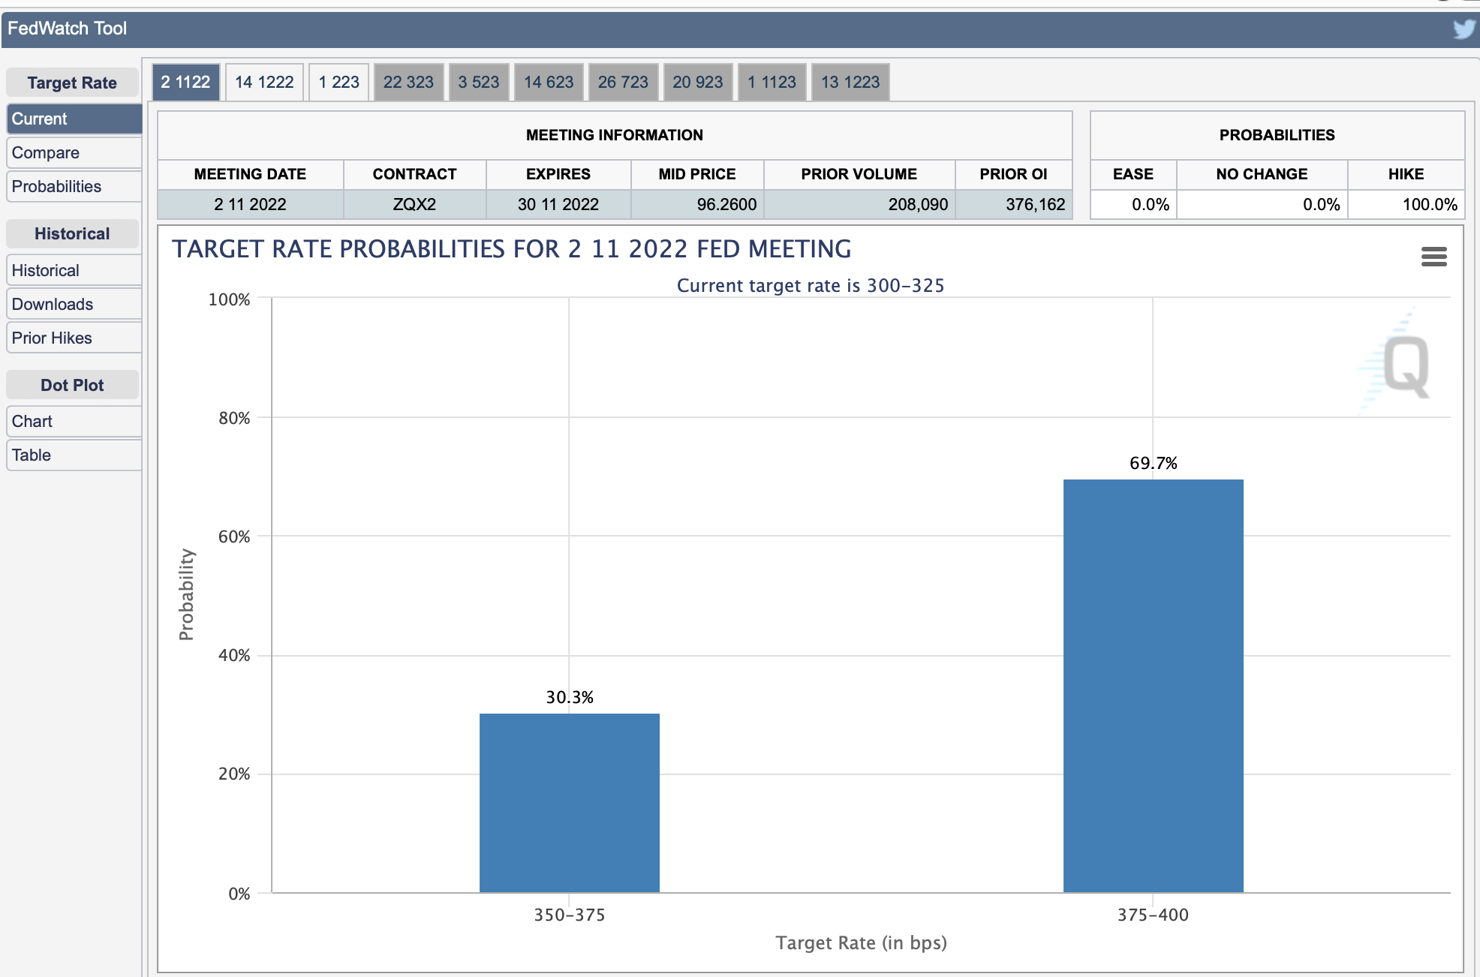Click the NO CHANGE column header
1480x977 pixels.
[1262, 174]
